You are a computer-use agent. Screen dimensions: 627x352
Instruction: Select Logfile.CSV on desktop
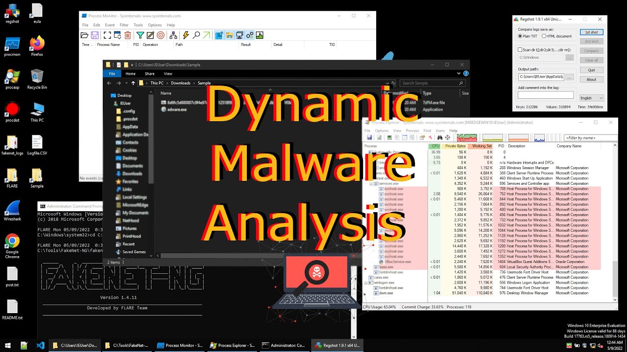point(37,145)
